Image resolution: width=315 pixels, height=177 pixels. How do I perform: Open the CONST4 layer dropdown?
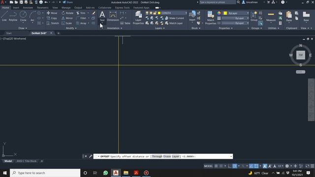coord(186,13)
